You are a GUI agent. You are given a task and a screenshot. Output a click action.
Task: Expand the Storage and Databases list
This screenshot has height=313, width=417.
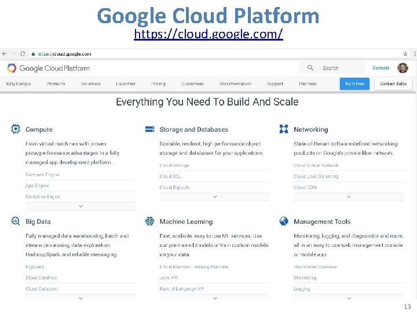(215, 196)
